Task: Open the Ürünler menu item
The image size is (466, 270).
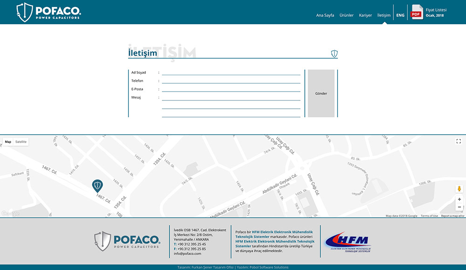Action: coord(346,15)
